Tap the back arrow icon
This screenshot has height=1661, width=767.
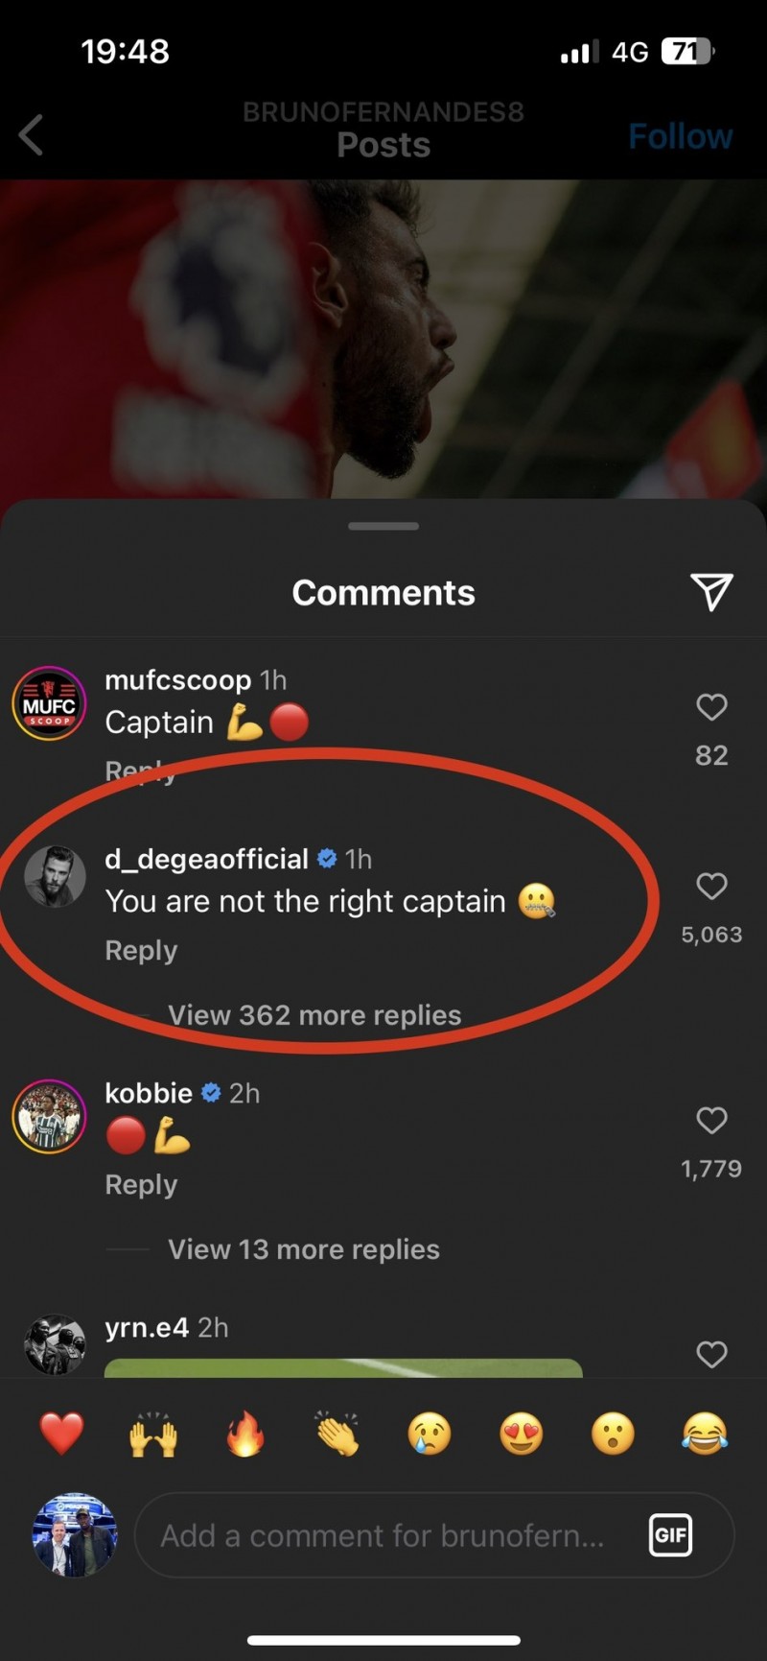[x=32, y=135]
